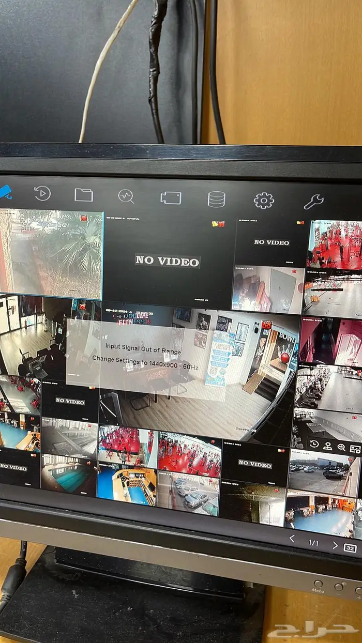
Task: Open the Maintenance wrench icon
Action: click(x=313, y=201)
